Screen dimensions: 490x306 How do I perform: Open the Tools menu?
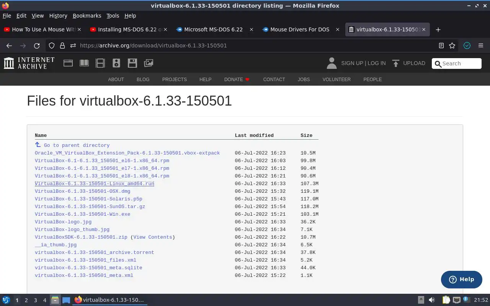tap(113, 16)
